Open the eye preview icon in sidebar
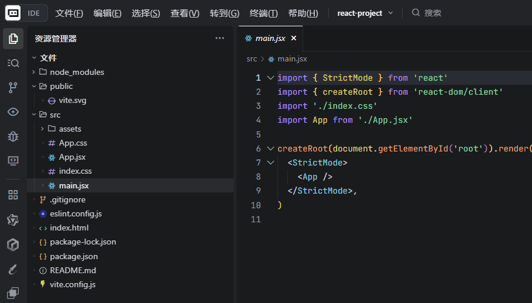 tap(13, 112)
